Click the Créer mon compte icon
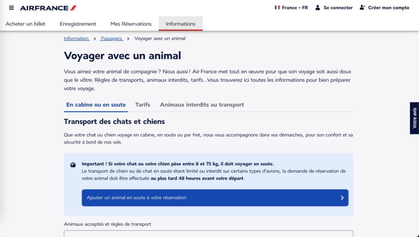 pos(362,7)
